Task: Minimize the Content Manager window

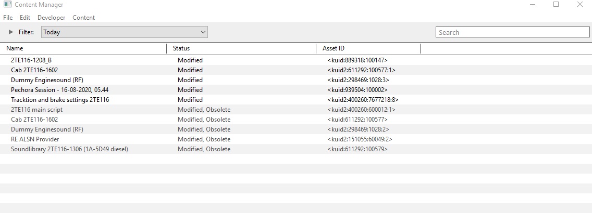Action: [x=533, y=5]
